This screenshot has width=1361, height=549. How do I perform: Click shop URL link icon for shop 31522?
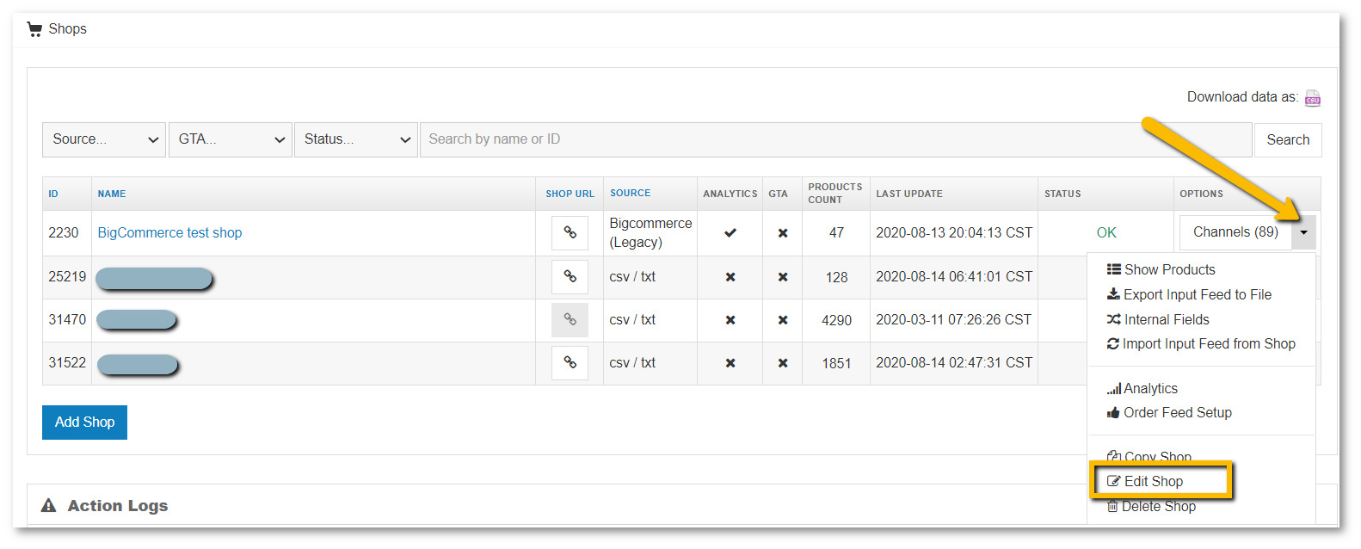point(570,362)
